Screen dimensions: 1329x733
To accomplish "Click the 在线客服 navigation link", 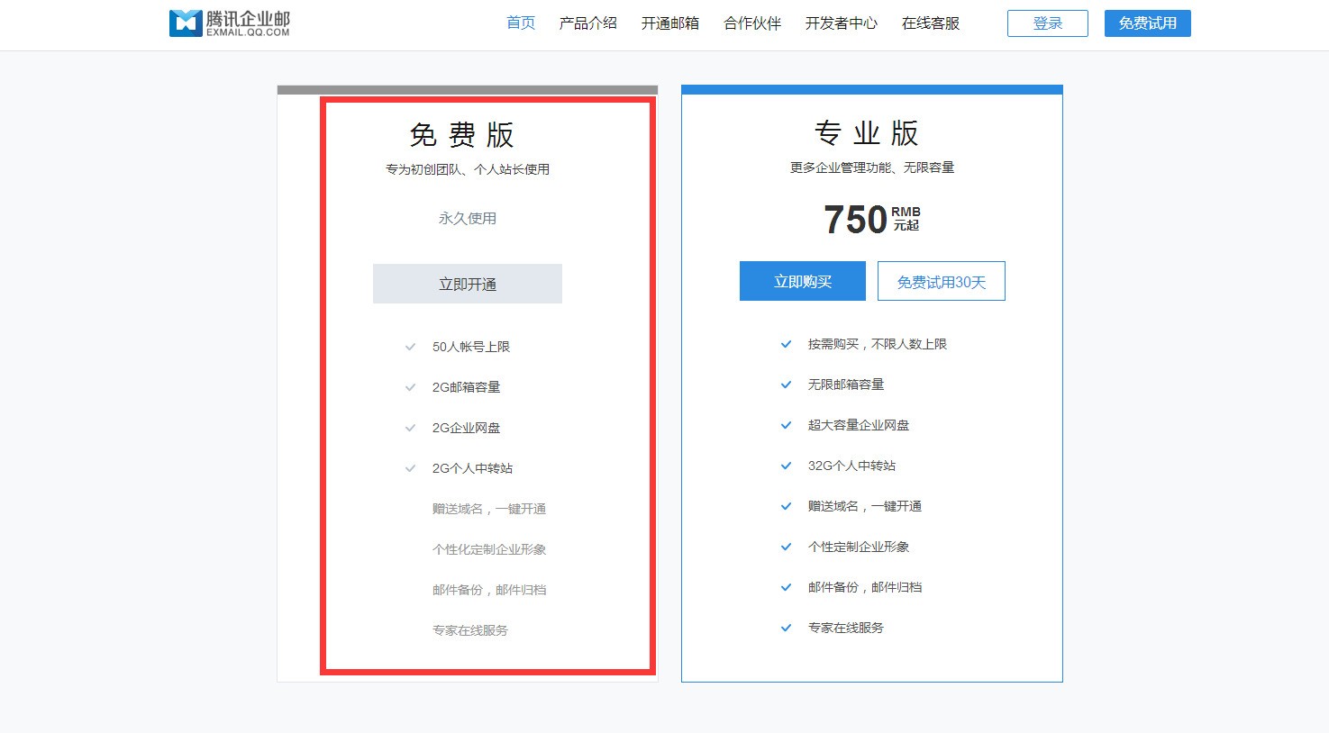I will 932,23.
